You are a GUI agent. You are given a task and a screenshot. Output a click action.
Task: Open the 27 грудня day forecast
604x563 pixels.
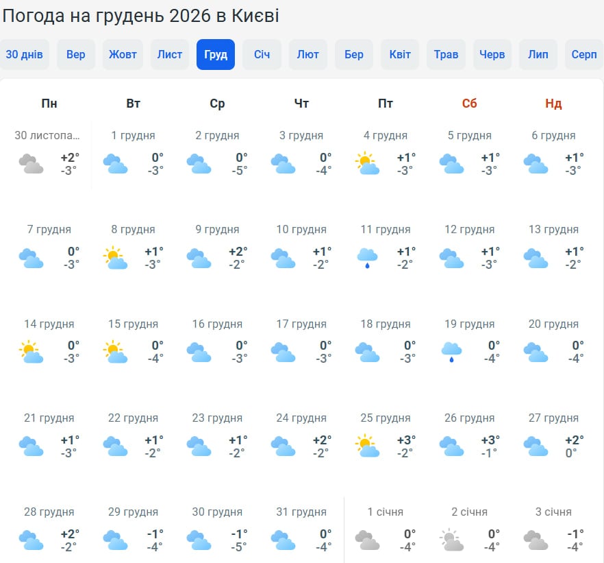pyautogui.click(x=553, y=435)
